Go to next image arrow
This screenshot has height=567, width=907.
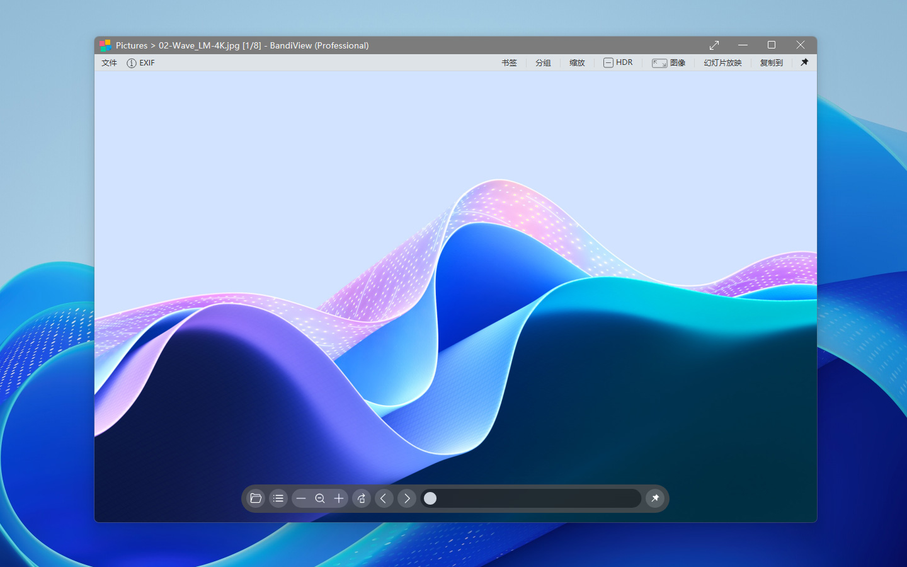coord(407,498)
